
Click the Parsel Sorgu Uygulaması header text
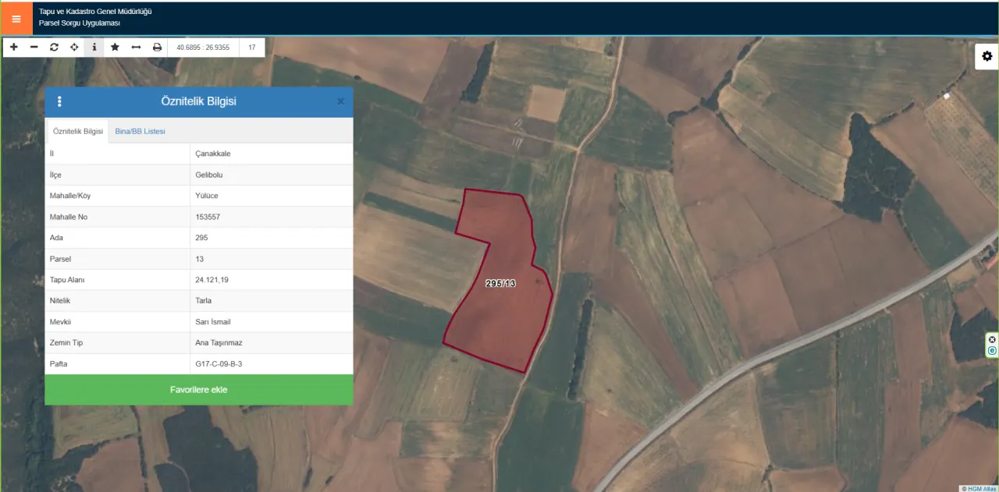(x=80, y=23)
